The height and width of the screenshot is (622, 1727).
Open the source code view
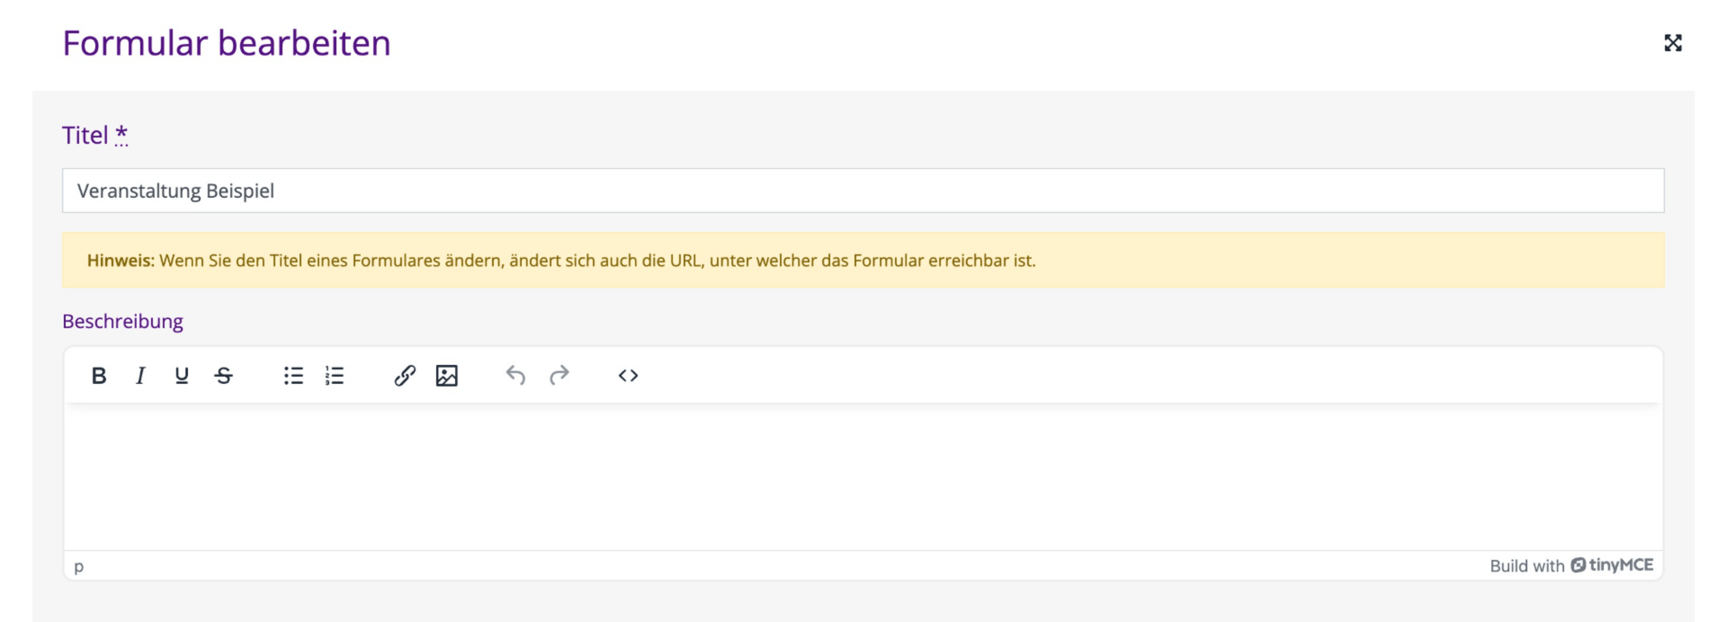[628, 375]
